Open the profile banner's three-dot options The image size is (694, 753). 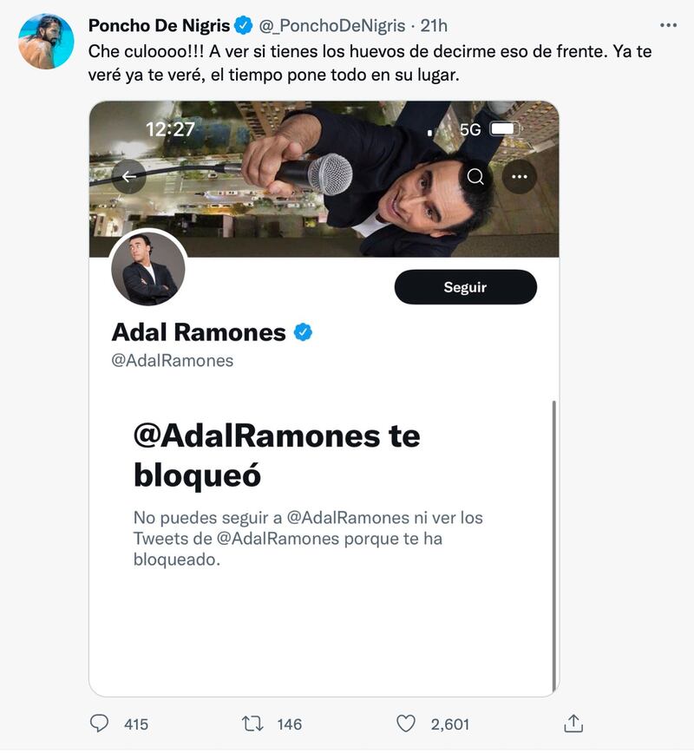coord(519,177)
